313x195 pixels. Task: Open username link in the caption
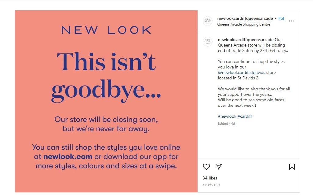click(x=246, y=40)
